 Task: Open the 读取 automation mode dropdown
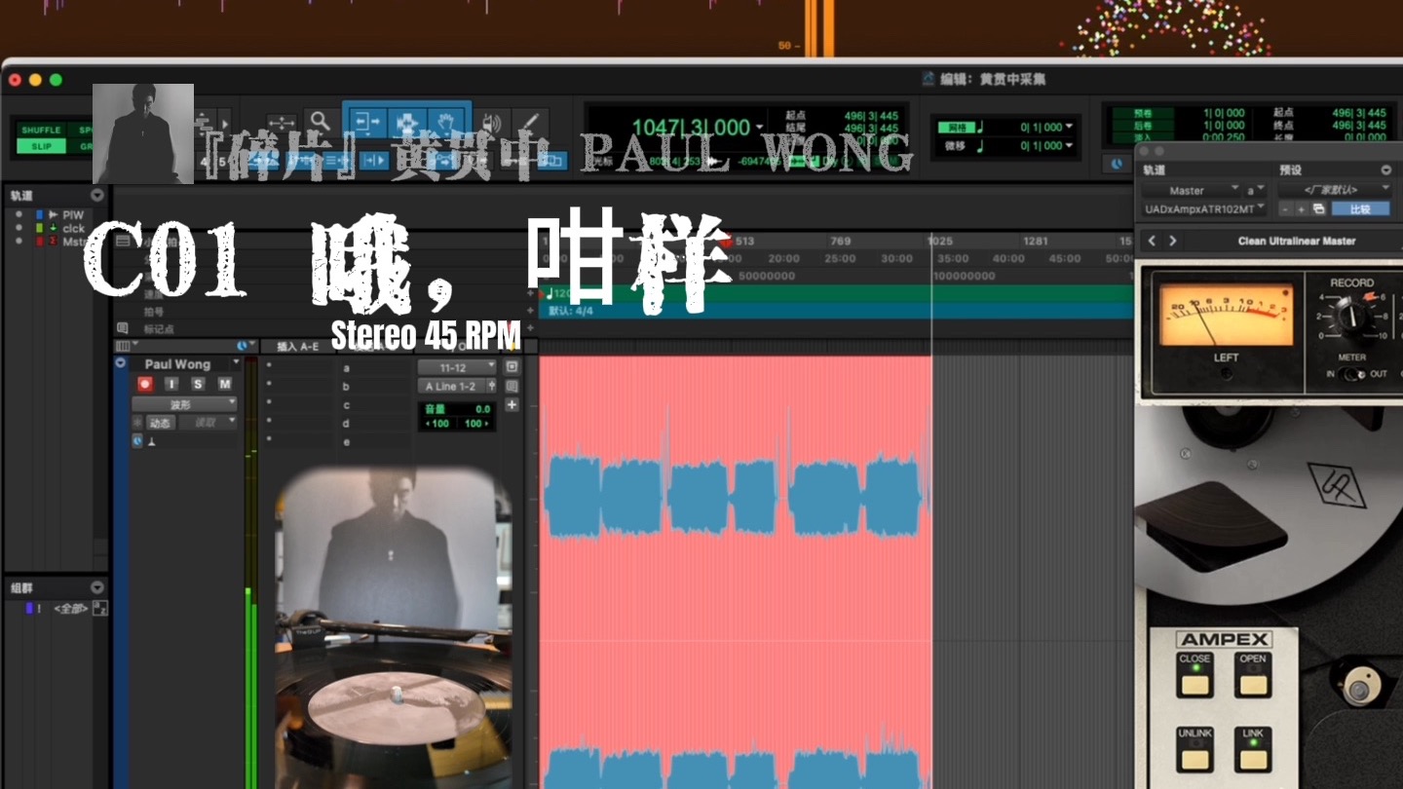coord(209,423)
